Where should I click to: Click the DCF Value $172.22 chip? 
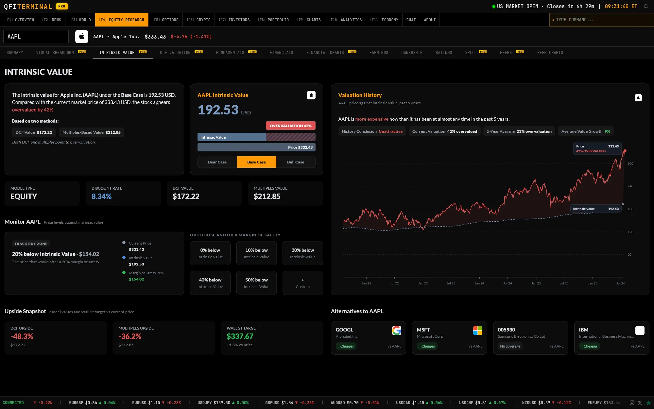pos(34,132)
